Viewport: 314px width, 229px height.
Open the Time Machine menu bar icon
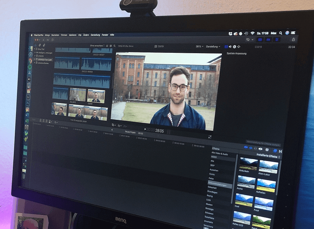[246, 34]
